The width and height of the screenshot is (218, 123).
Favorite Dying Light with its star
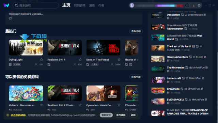tap(42, 60)
